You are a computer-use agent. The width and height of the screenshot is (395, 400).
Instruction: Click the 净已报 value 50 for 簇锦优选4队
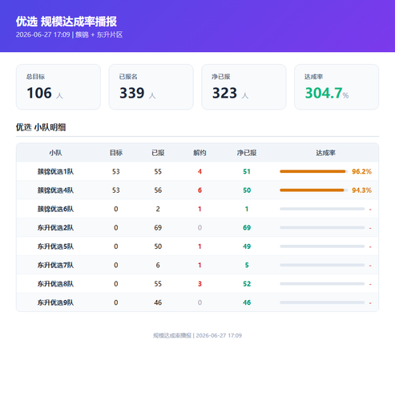[x=247, y=190]
